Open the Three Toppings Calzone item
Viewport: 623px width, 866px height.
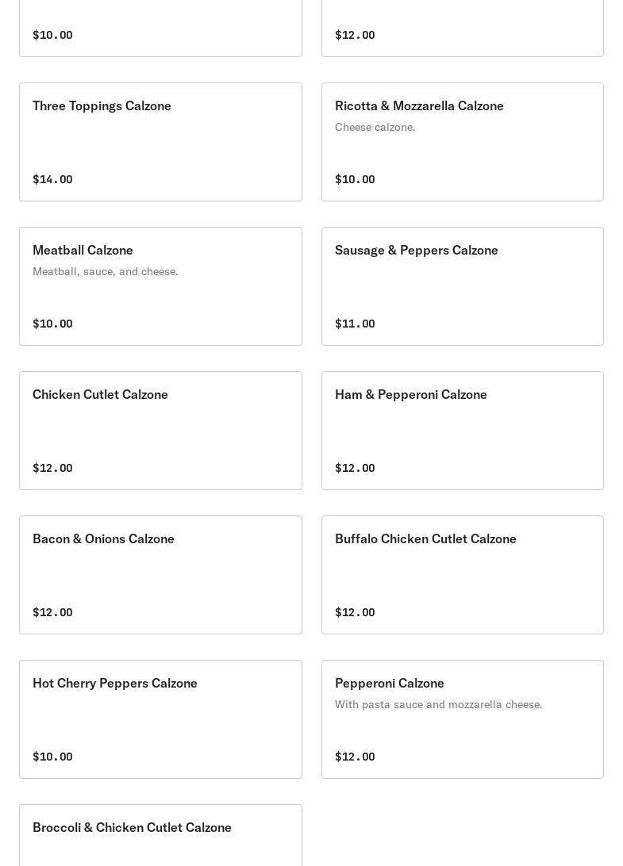[x=160, y=141]
